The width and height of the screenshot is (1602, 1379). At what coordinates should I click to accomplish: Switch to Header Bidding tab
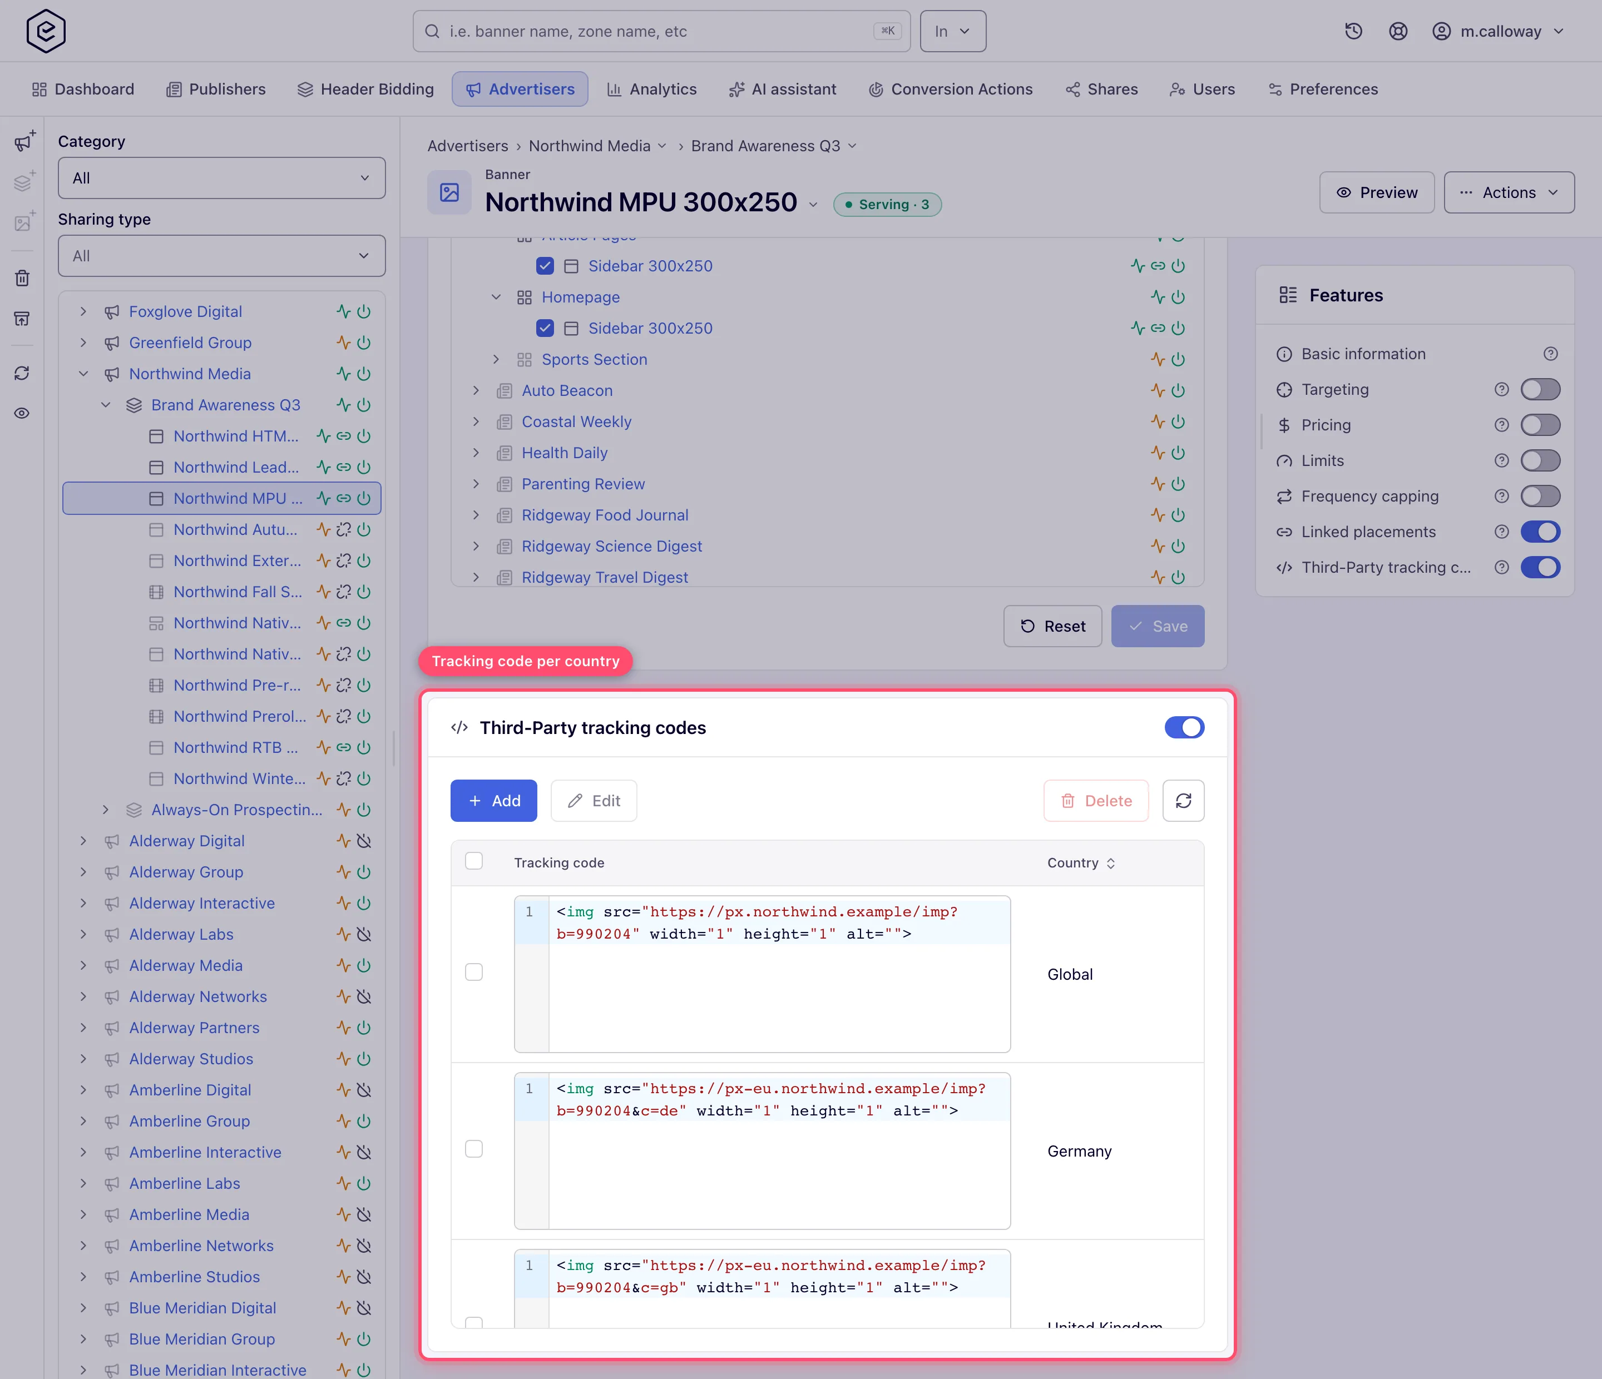[x=365, y=90]
